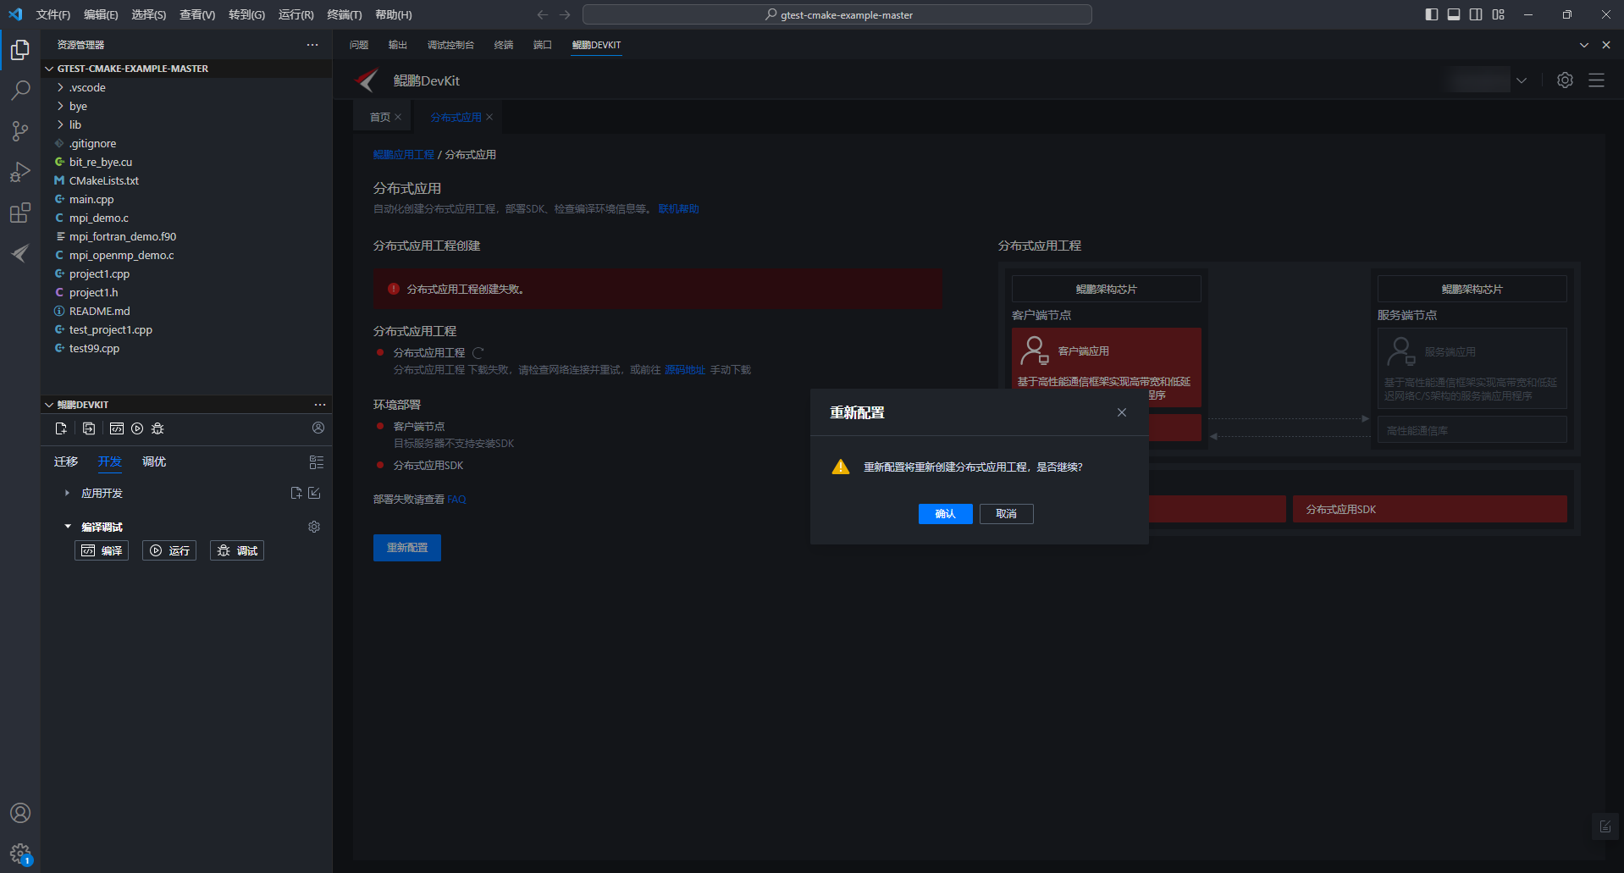
Task: Open the 联机帮助 link
Action: point(679,209)
